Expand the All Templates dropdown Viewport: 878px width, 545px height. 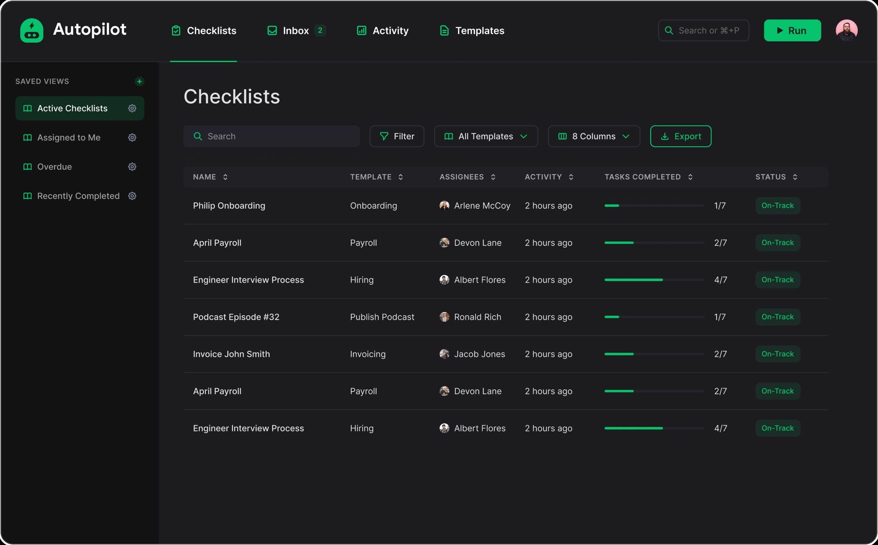[486, 136]
